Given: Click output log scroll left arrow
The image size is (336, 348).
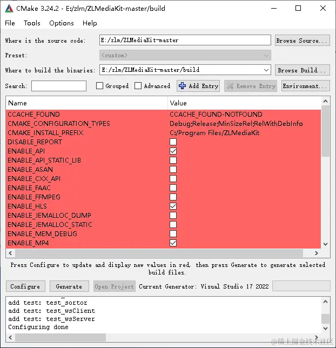Looking at the screenshot, I should click(10, 337).
